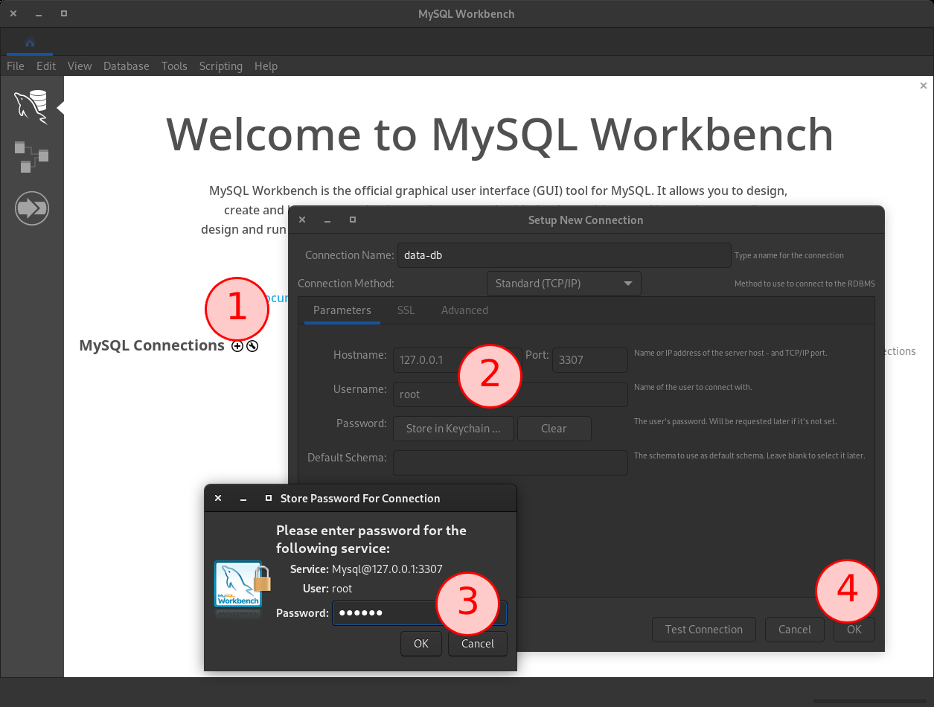
Task: Edit the data-db Connection Name field
Action: click(x=563, y=255)
